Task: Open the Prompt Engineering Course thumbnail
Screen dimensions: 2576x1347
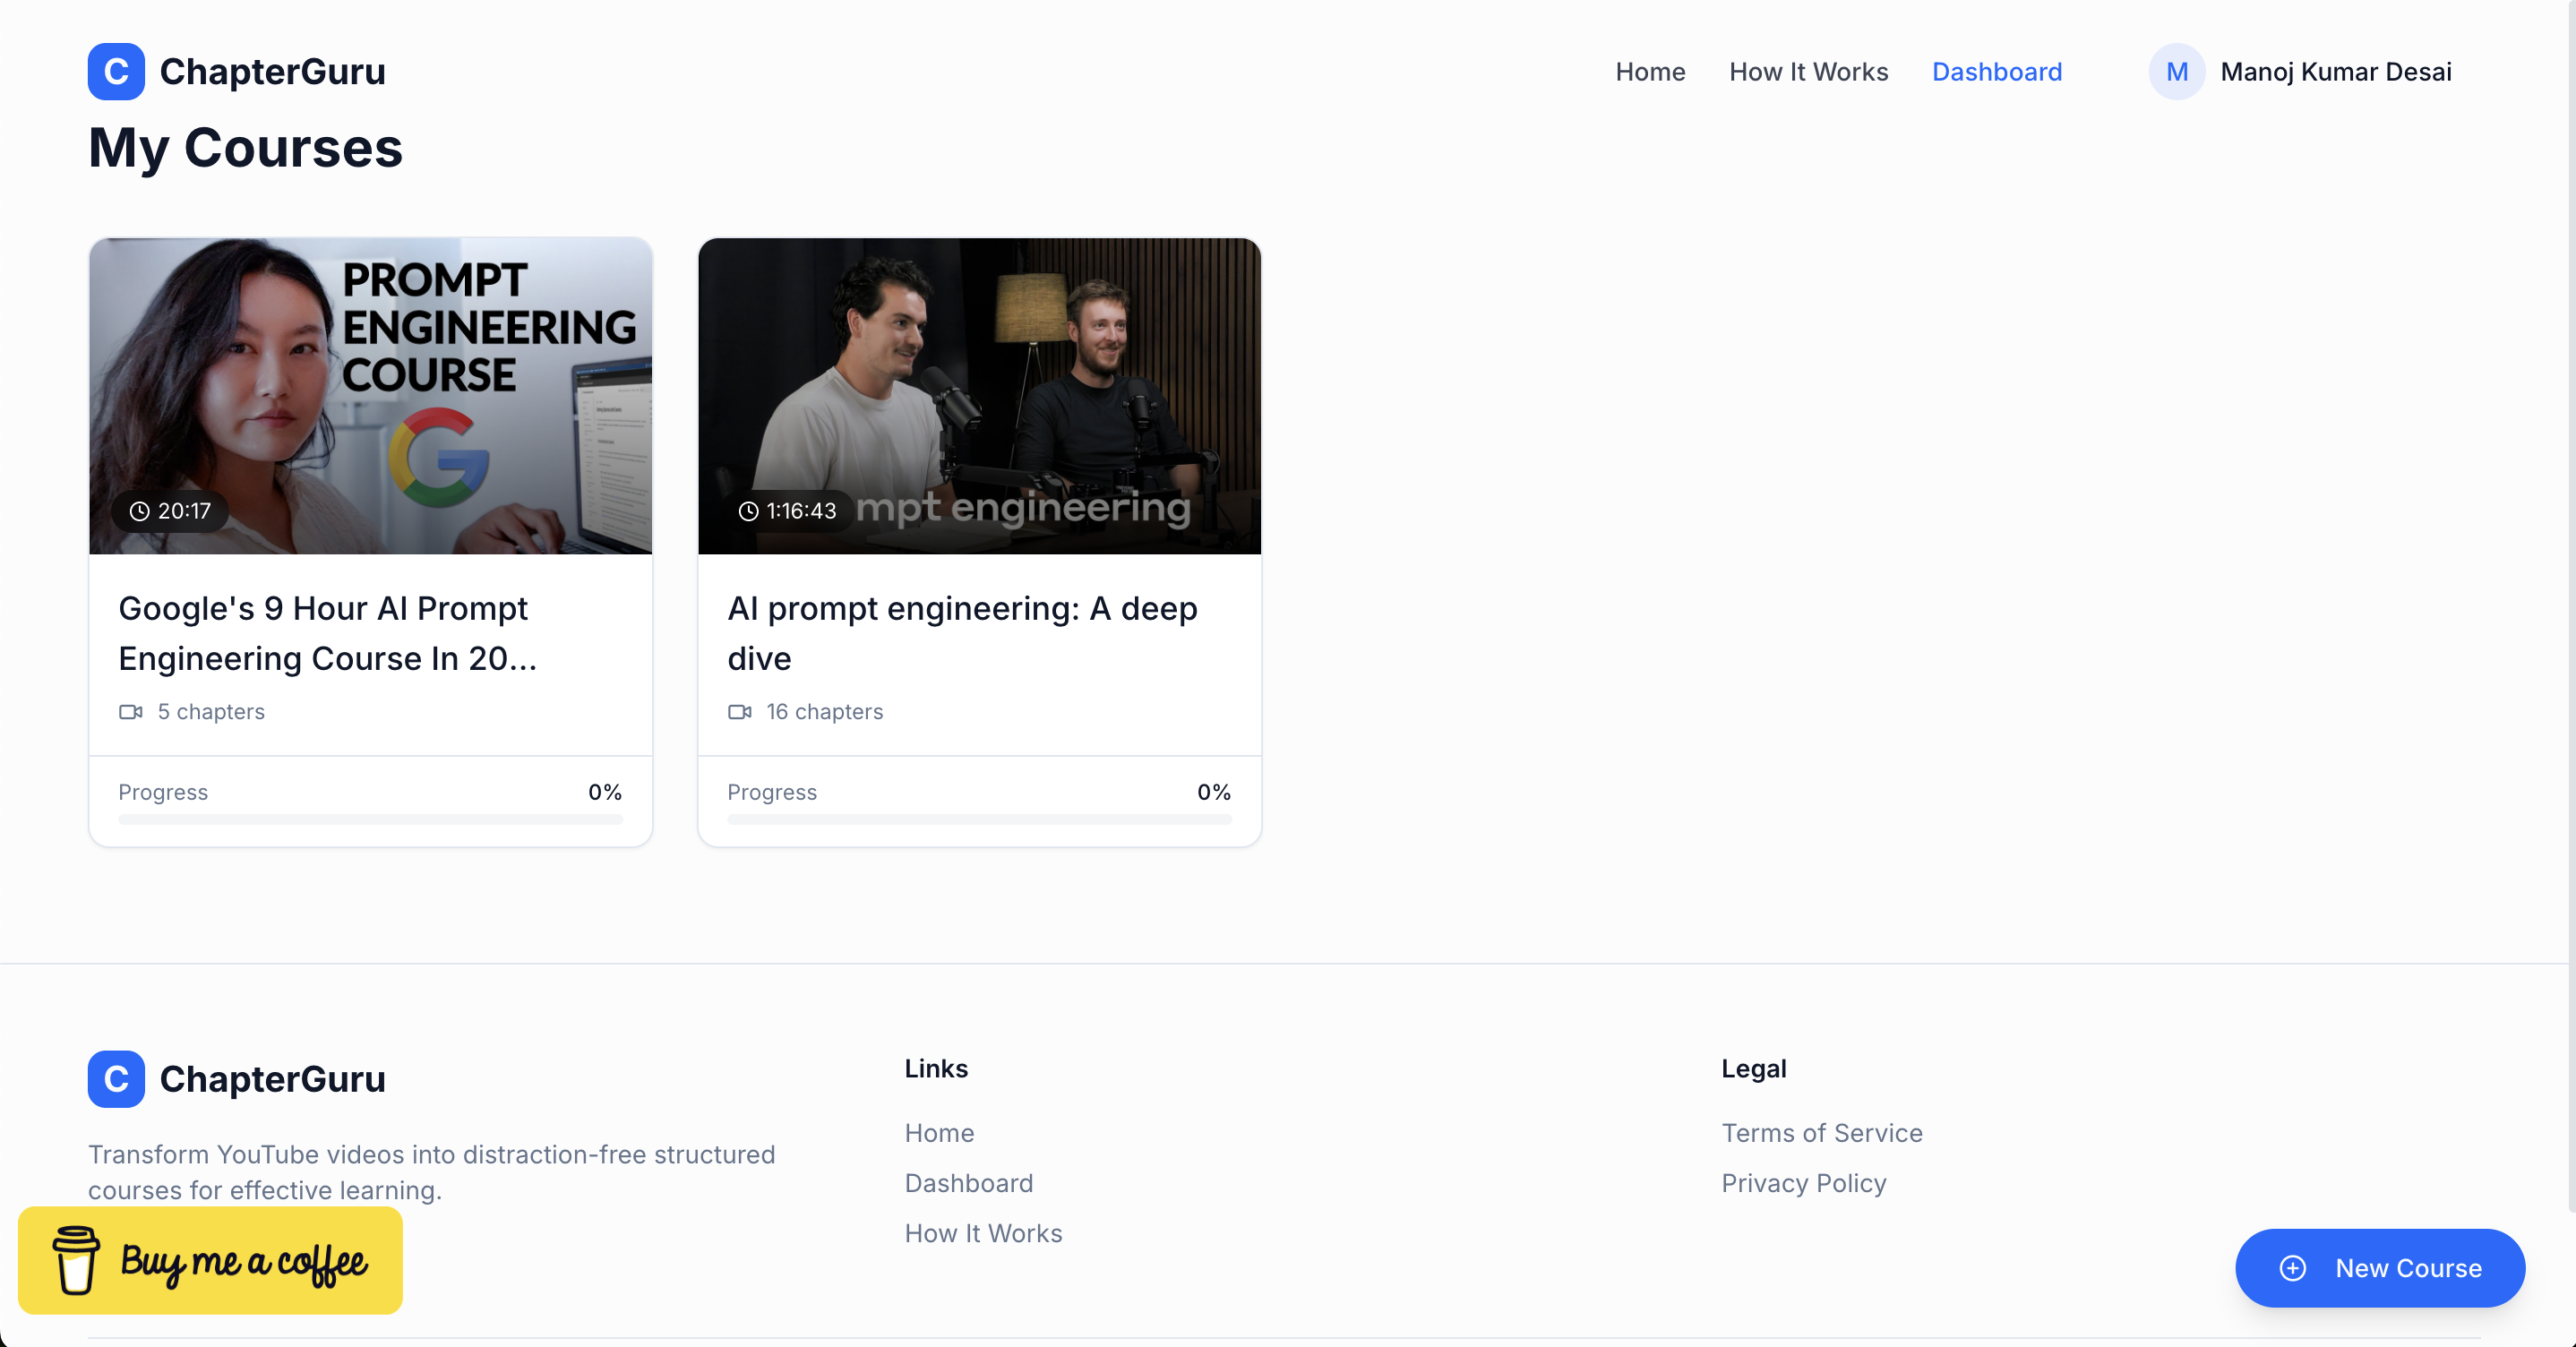Action: (370, 395)
